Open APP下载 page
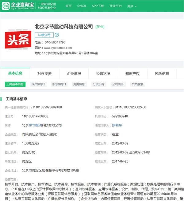Image resolution: width=184 pixels, height=201 pixels. [98, 6]
